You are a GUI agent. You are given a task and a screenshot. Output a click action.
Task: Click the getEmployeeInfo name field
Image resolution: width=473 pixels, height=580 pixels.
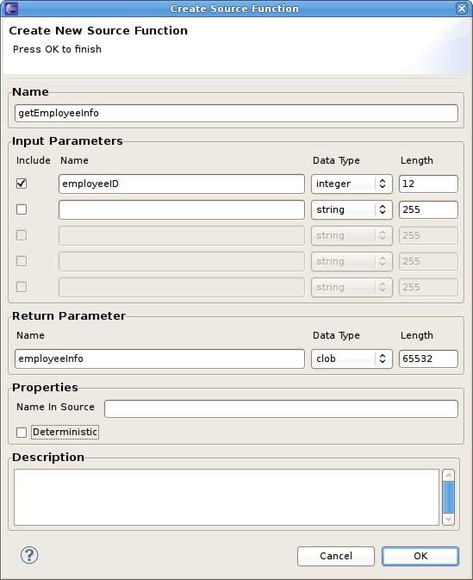tap(236, 113)
